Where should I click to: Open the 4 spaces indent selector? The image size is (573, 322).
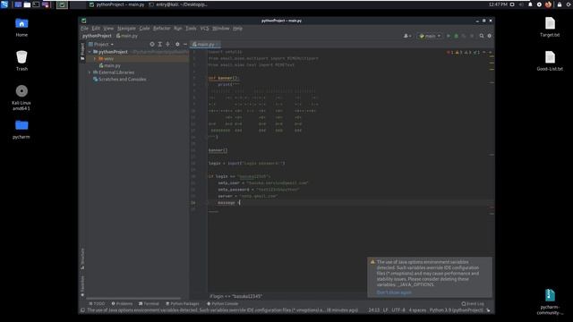click(417, 310)
